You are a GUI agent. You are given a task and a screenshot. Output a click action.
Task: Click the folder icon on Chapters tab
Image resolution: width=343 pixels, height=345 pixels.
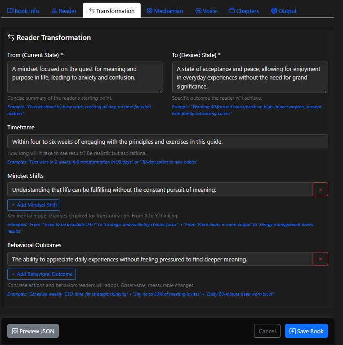pyautogui.click(x=232, y=11)
